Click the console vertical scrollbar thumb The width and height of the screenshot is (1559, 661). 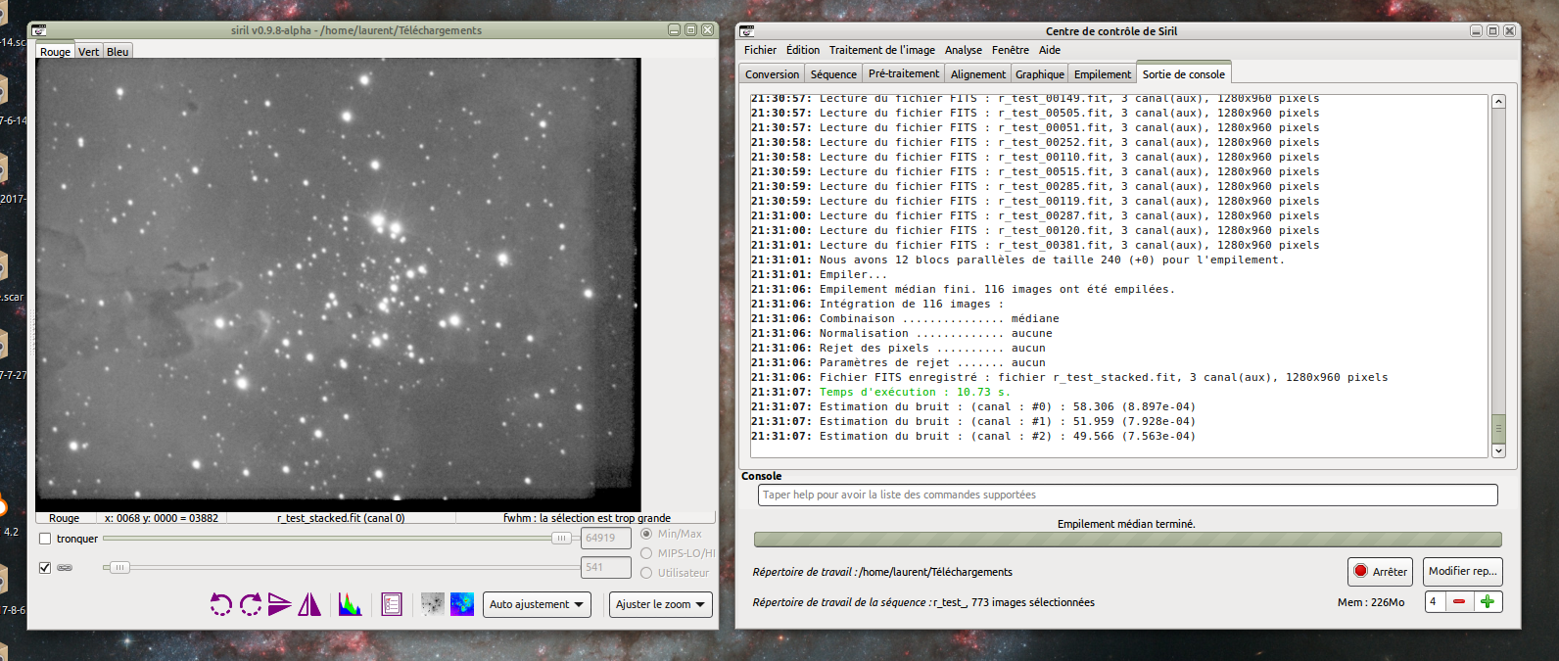coord(1498,428)
